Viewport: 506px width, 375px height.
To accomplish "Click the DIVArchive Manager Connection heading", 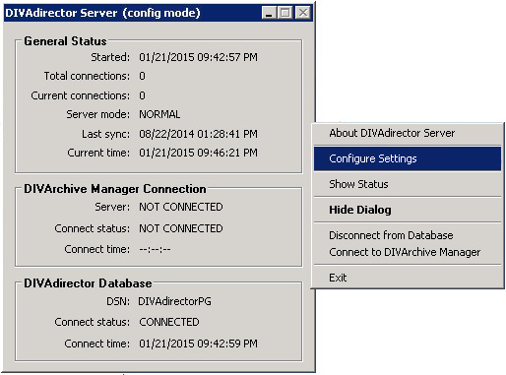I will tap(115, 189).
